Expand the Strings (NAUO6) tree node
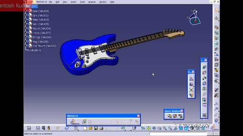This screenshot has height=136, width=243. pyautogui.click(x=25, y=37)
